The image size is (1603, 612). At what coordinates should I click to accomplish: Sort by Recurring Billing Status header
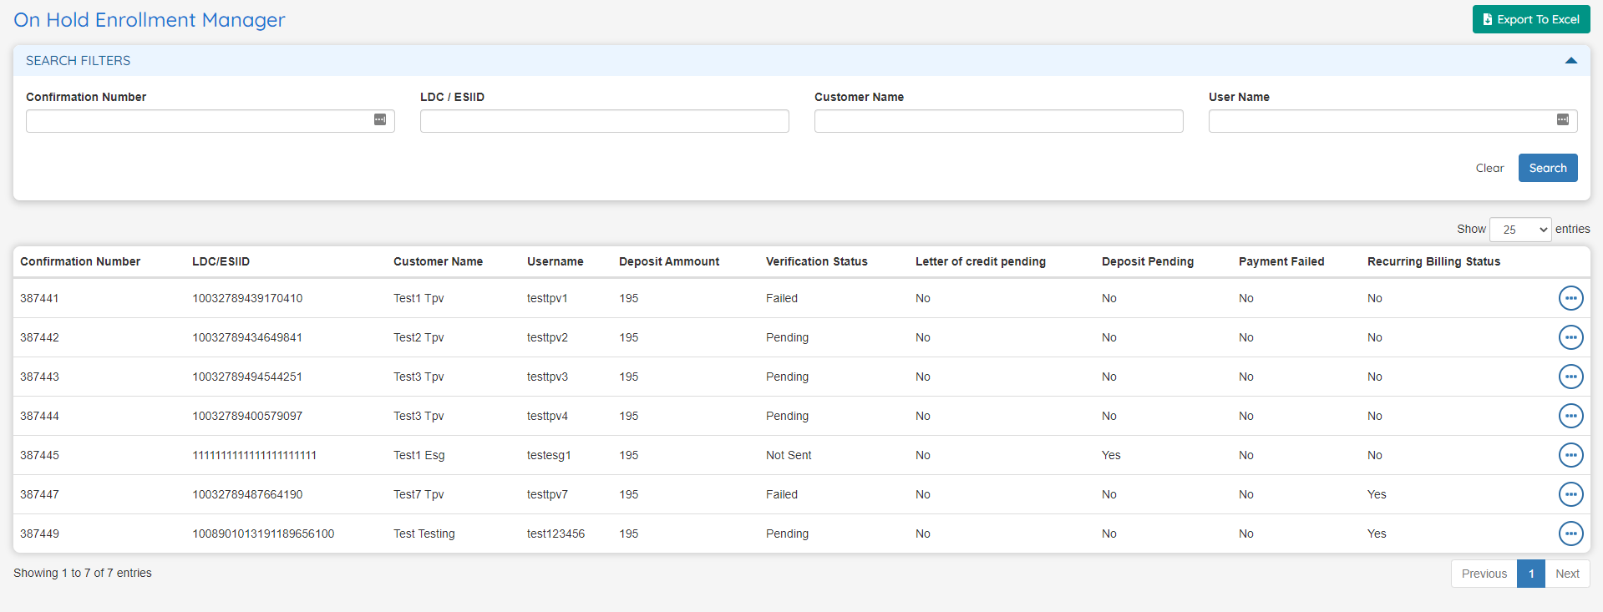pyautogui.click(x=1433, y=261)
